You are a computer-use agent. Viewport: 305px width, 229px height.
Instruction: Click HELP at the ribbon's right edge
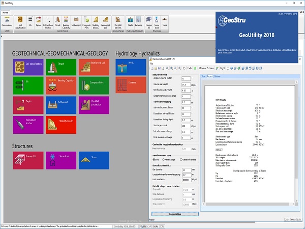(301, 12)
